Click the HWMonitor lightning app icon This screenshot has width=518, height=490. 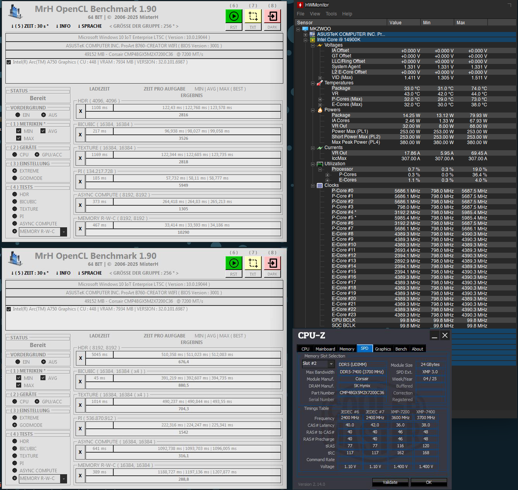click(300, 5)
